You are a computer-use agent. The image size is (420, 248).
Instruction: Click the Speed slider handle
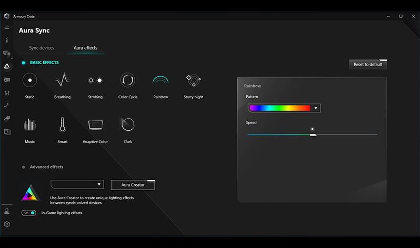[313, 135]
